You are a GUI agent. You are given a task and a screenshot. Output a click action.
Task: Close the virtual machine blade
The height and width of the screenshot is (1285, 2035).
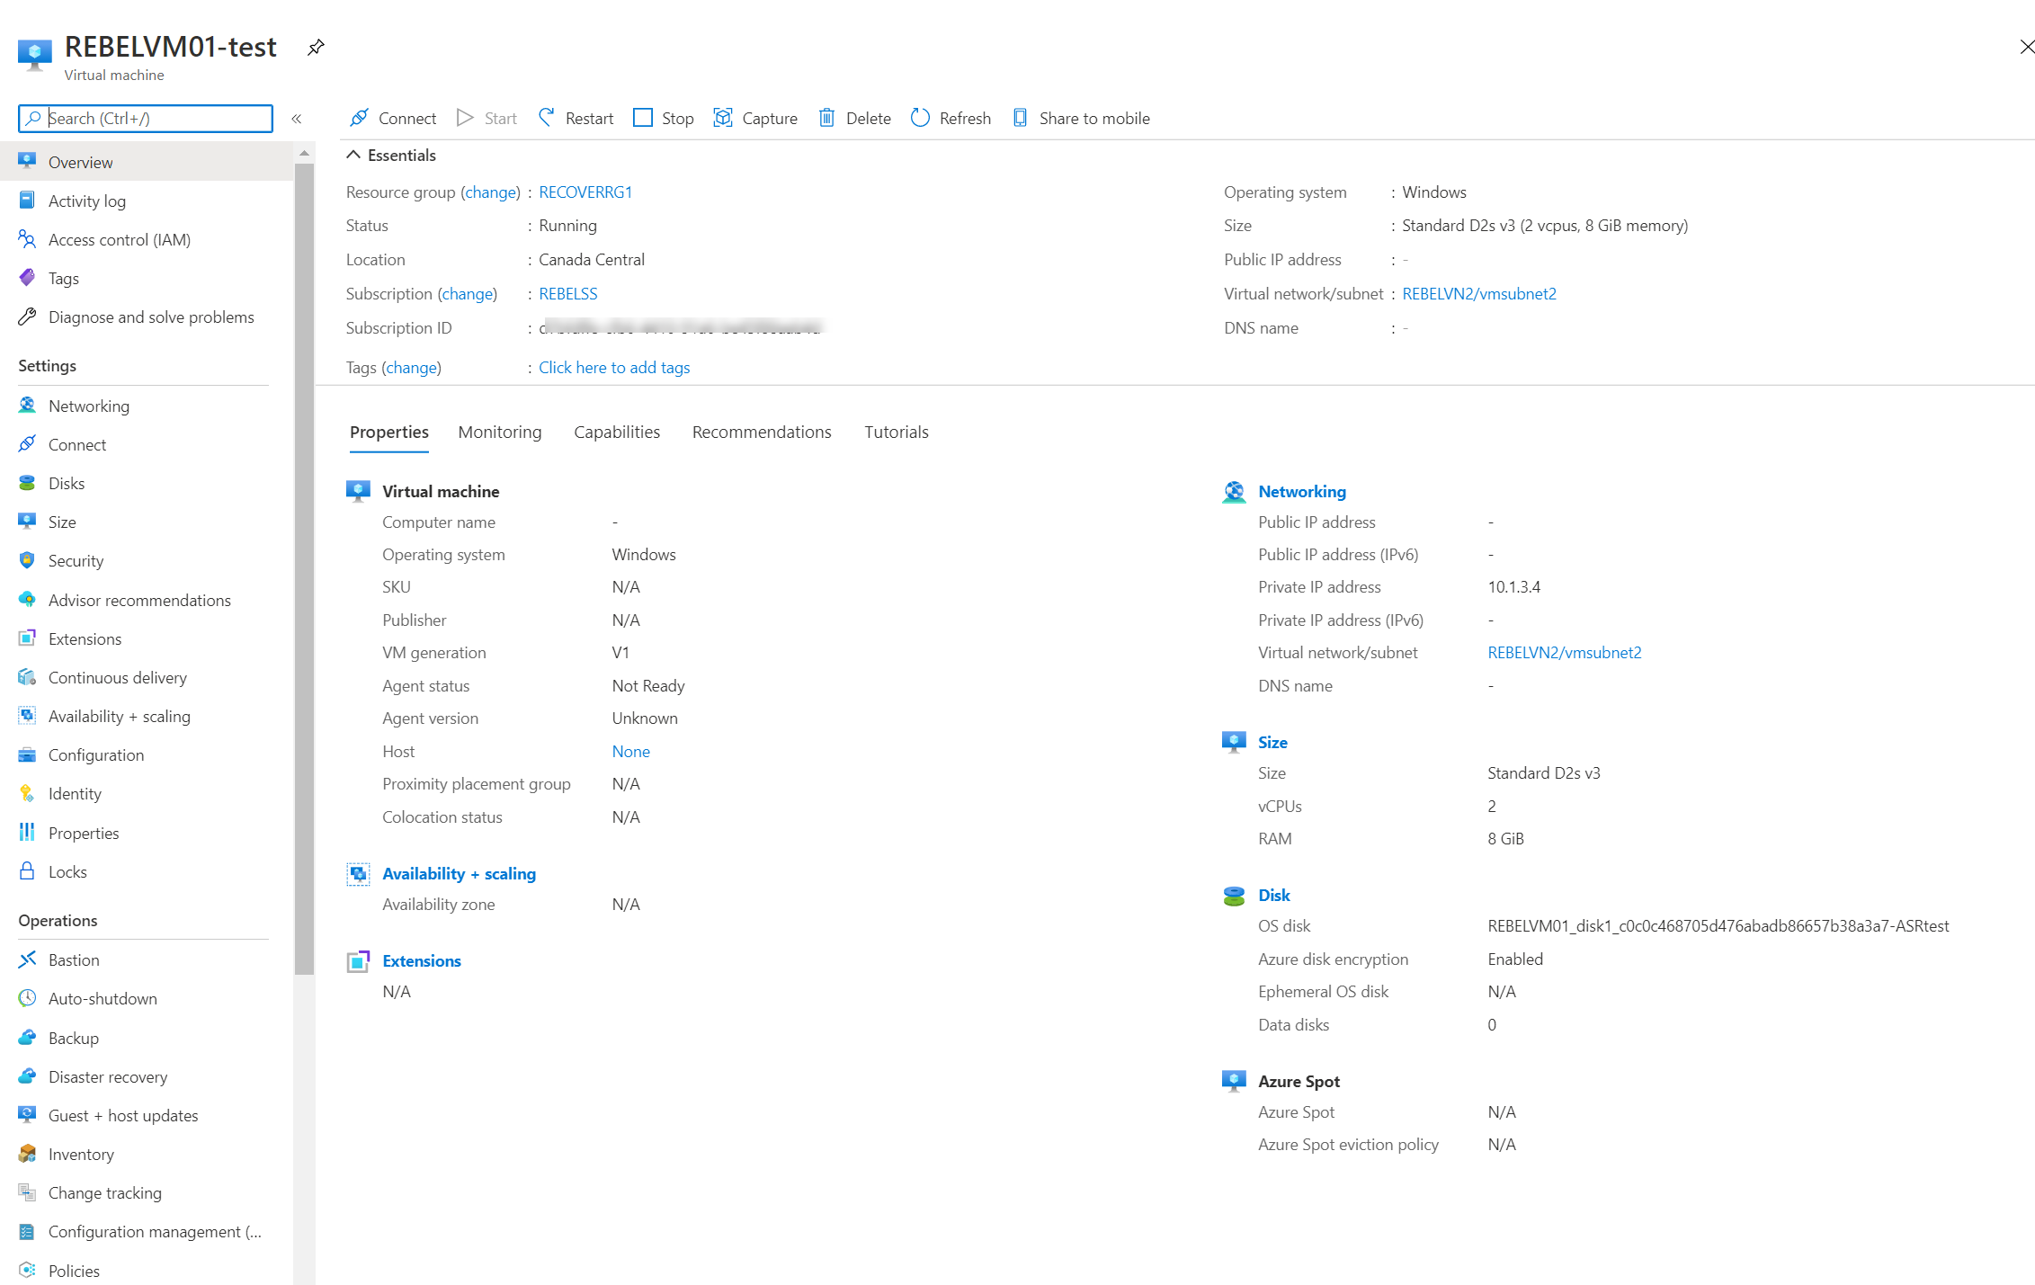(2026, 47)
